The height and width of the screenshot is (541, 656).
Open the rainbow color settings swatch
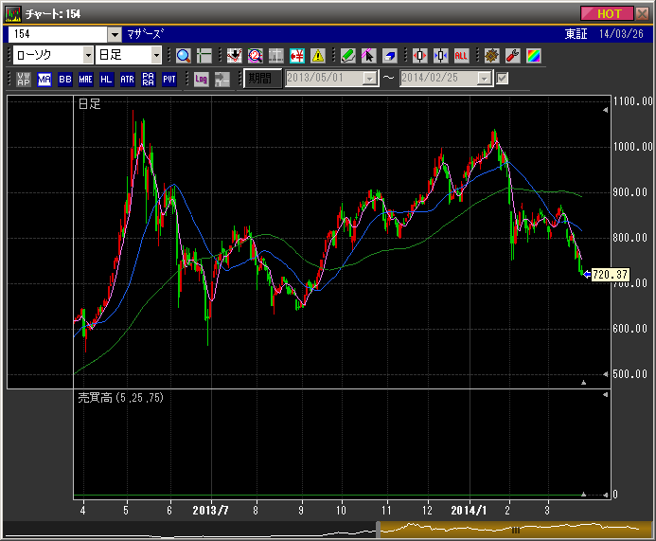pyautogui.click(x=533, y=56)
